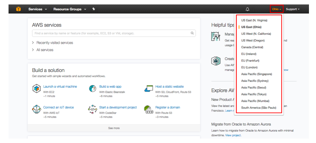
Task: Choose EU (London) region
Action: [249, 67]
